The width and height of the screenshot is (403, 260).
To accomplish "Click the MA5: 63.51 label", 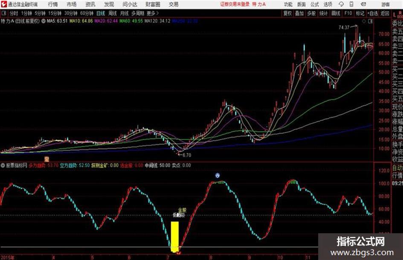I will [57, 21].
